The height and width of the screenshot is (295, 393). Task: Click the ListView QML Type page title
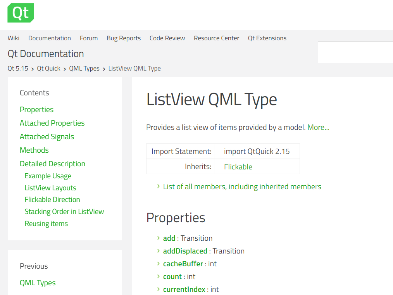(x=212, y=100)
